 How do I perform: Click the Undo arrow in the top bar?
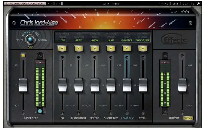point(50,4)
